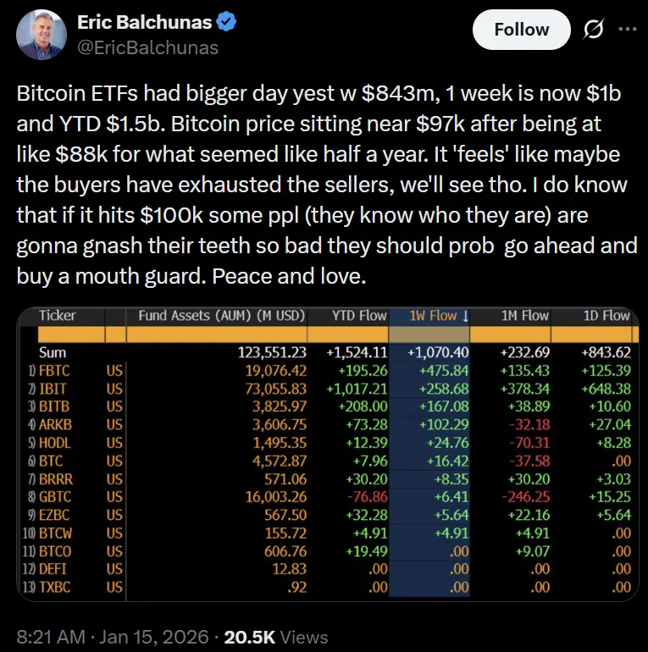Select the YTD Flow column header
Screen dimensions: 648x652
[359, 316]
